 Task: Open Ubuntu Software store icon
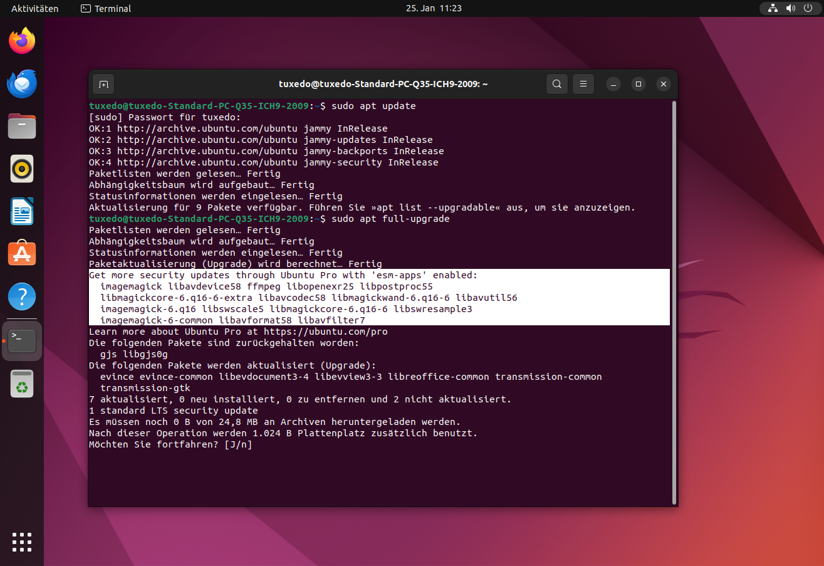tap(22, 254)
